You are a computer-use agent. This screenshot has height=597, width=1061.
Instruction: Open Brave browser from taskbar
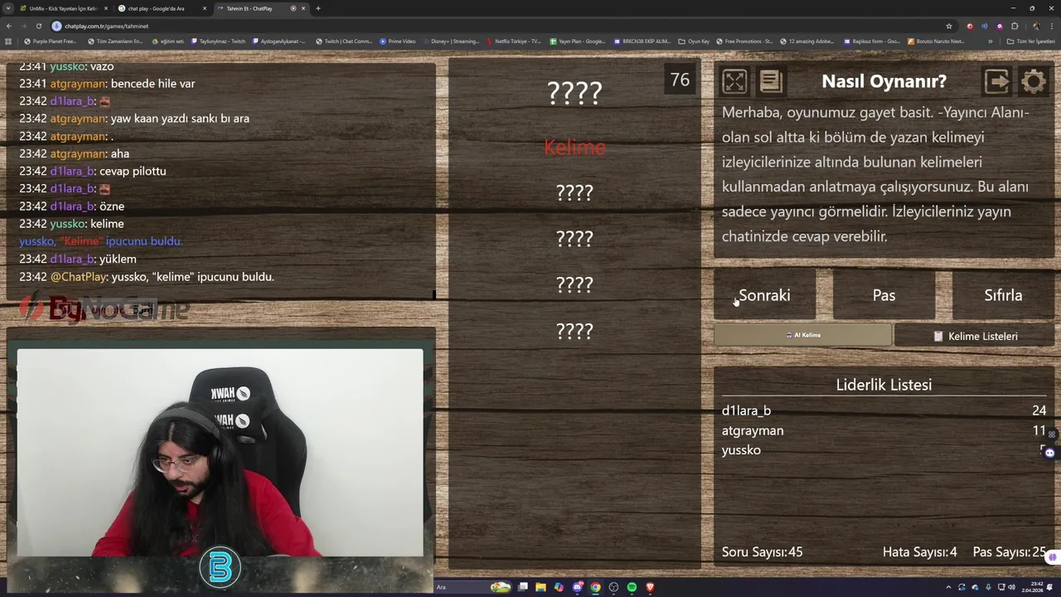650,587
